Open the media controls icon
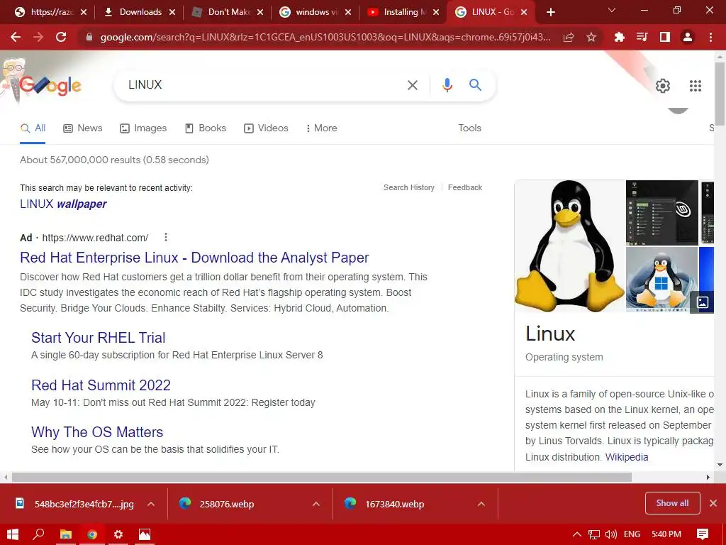 (x=642, y=37)
